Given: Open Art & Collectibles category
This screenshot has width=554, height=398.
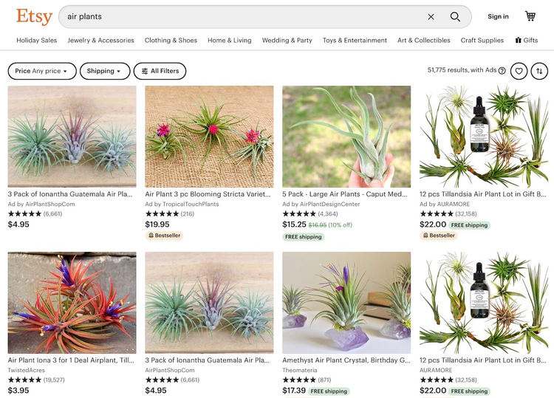Looking at the screenshot, I should coord(424,41).
